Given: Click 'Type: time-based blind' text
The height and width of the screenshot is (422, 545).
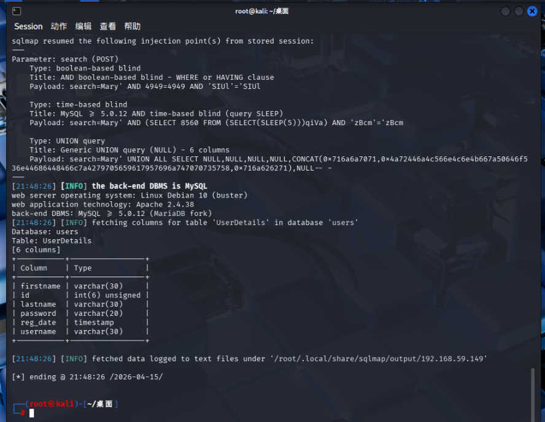Looking at the screenshot, I should [79, 104].
